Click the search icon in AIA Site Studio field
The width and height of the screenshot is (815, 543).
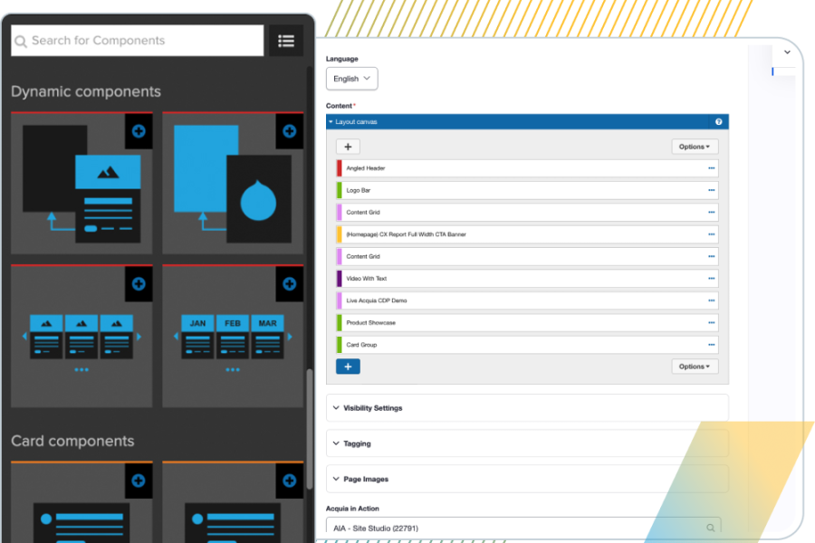710,528
